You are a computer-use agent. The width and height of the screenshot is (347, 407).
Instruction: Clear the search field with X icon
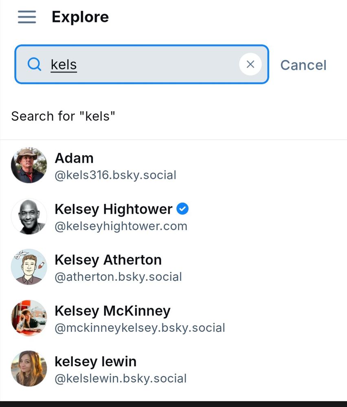click(250, 64)
